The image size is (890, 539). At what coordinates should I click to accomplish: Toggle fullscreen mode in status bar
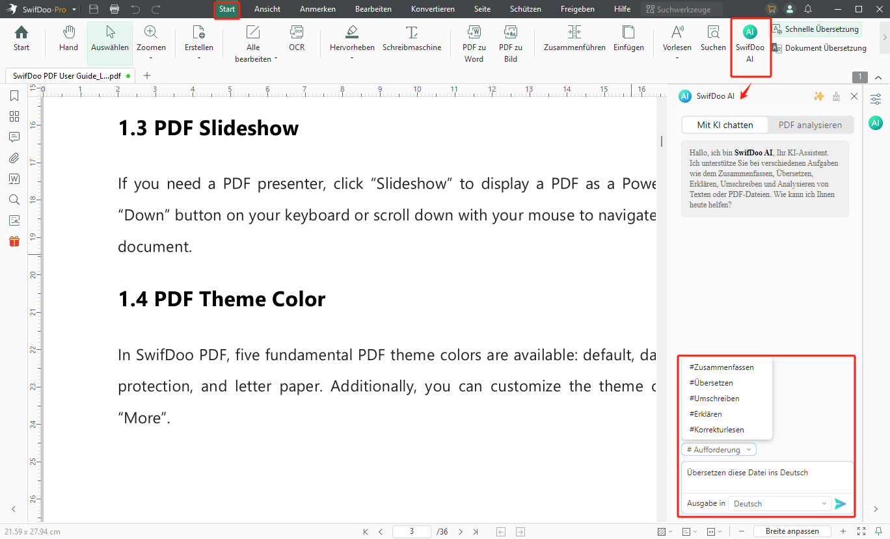pyautogui.click(x=861, y=531)
